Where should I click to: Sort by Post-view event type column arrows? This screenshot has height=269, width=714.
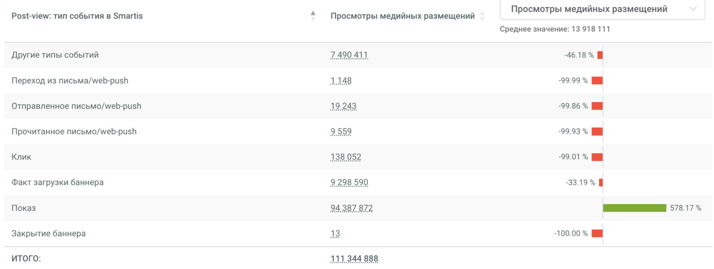pos(313,16)
